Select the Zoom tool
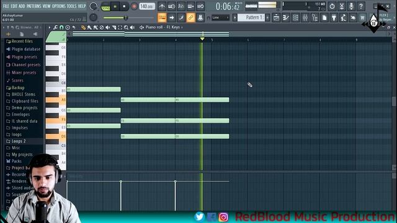Viewport: 397px width, 223px height. [126, 27]
